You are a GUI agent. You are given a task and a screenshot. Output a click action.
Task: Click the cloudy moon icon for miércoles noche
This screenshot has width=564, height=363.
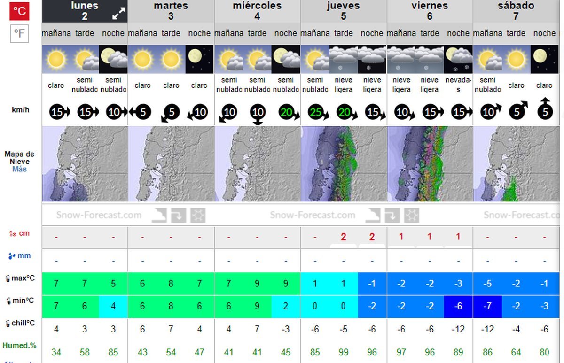point(286,59)
